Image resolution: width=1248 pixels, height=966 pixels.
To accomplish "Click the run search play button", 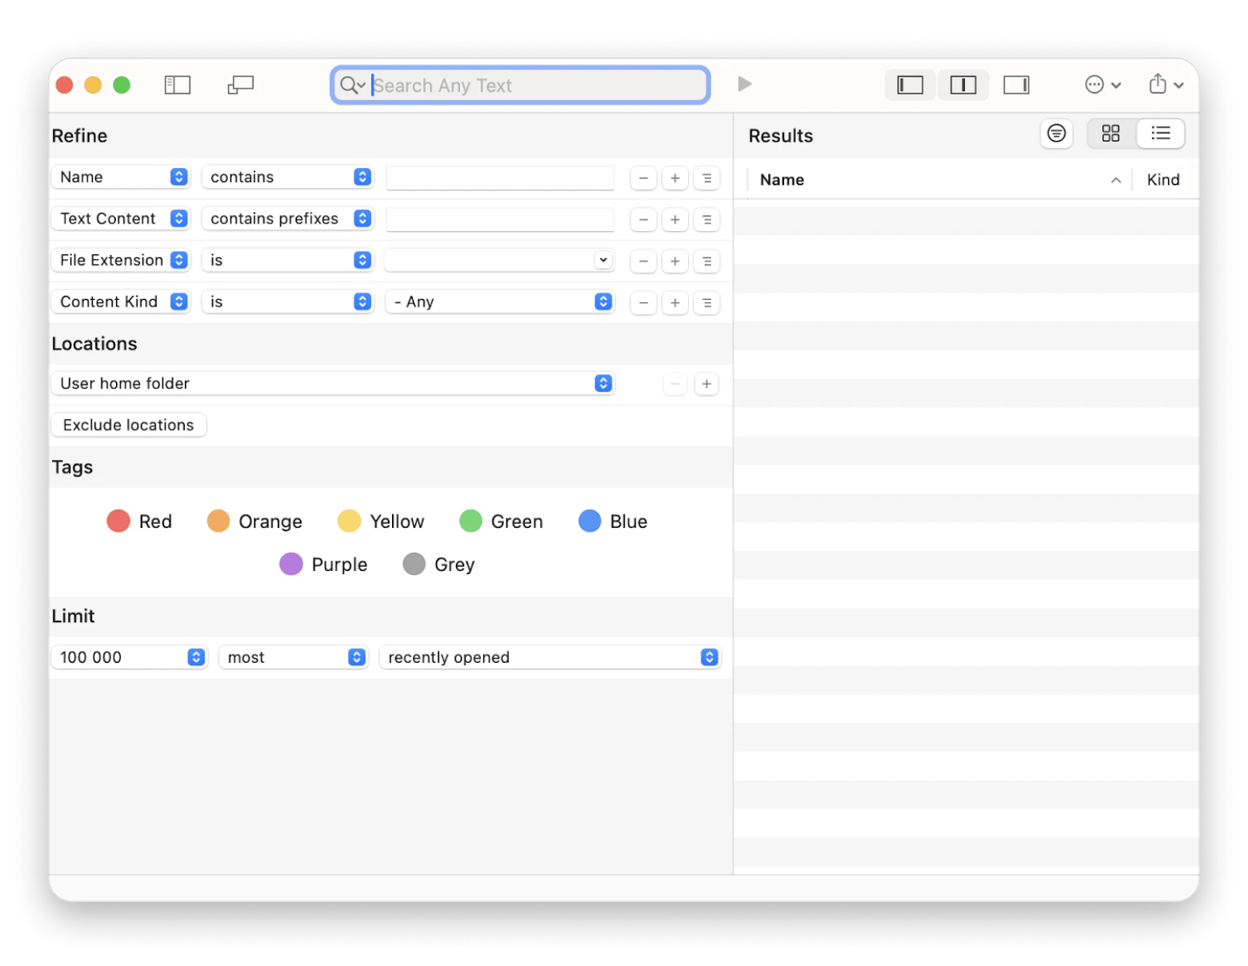I will [x=744, y=84].
